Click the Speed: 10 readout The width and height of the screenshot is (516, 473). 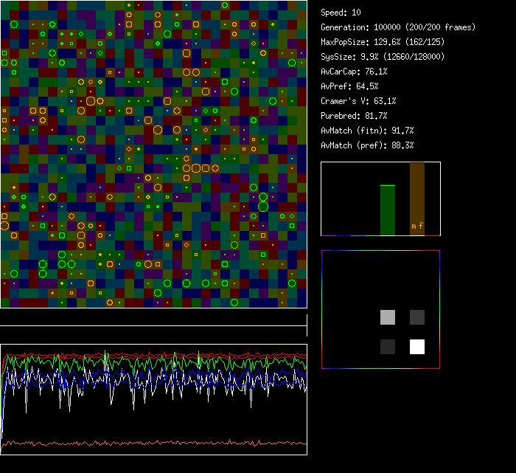[341, 13]
